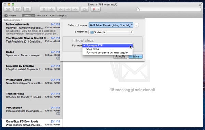Switch to Contrassegnati favorites item
Screen dimensions: 205x130
pos(58,16)
